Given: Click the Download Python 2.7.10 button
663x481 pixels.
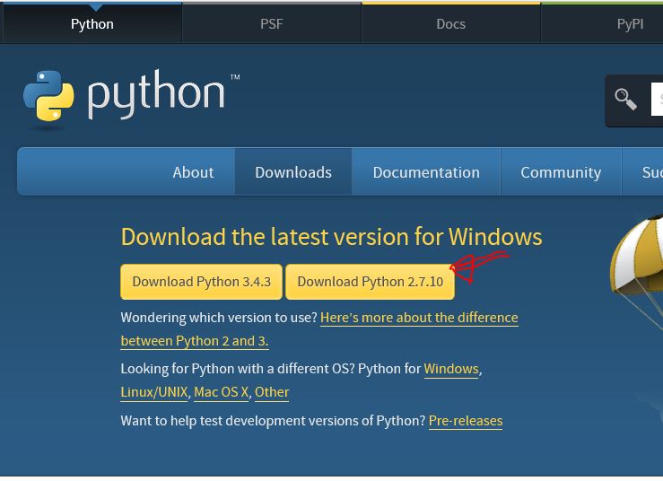Looking at the screenshot, I should [x=370, y=282].
